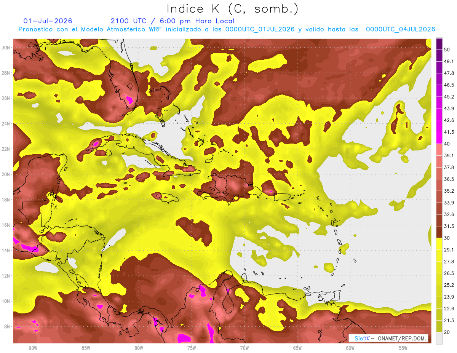Image resolution: width=457 pixels, height=353 pixels.
Task: Click the '22.6' legend value
Action: pos(449,309)
